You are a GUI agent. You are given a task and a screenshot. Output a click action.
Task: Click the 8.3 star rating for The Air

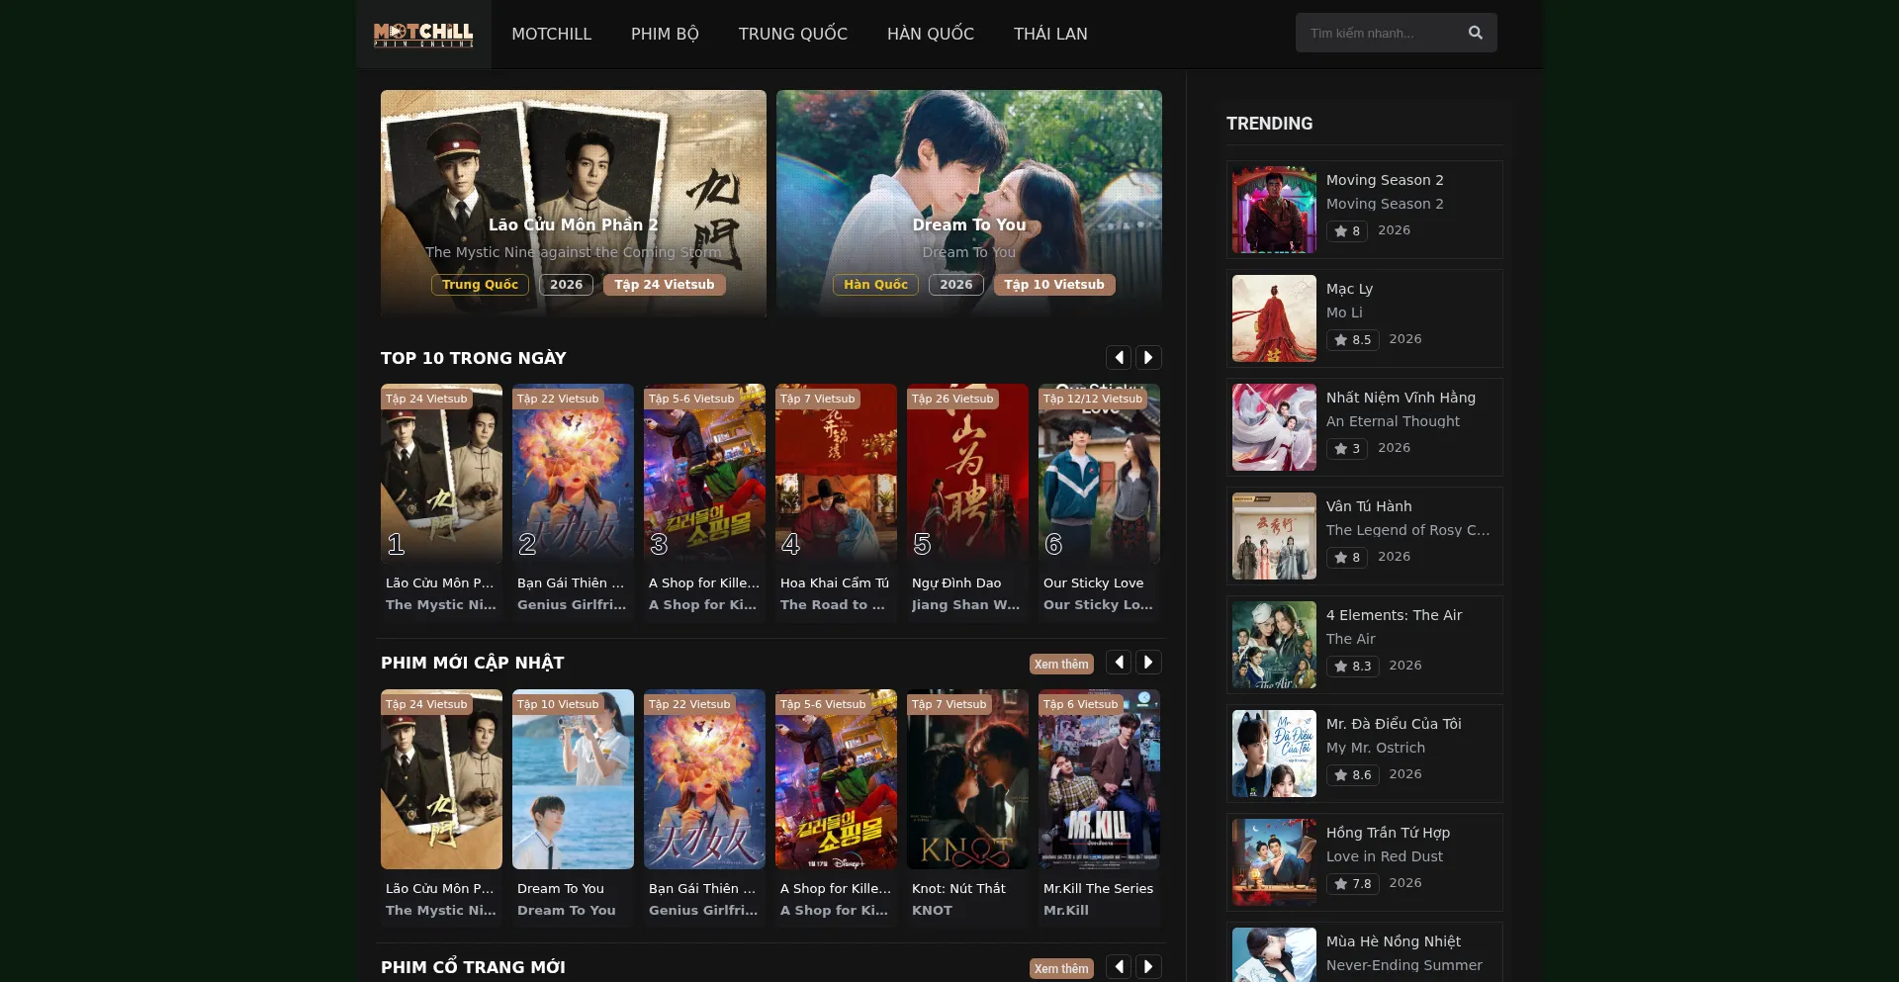tap(1352, 667)
